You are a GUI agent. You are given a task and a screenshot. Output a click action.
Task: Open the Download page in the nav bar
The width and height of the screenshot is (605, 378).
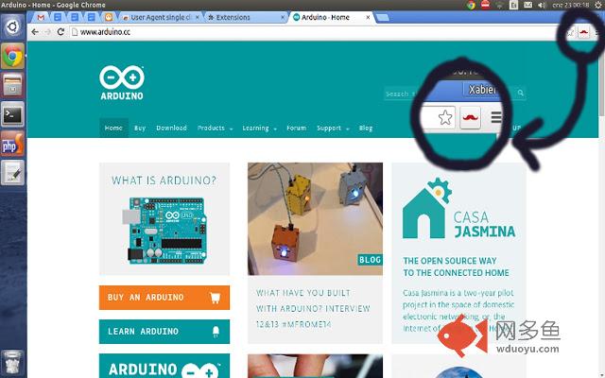click(171, 129)
